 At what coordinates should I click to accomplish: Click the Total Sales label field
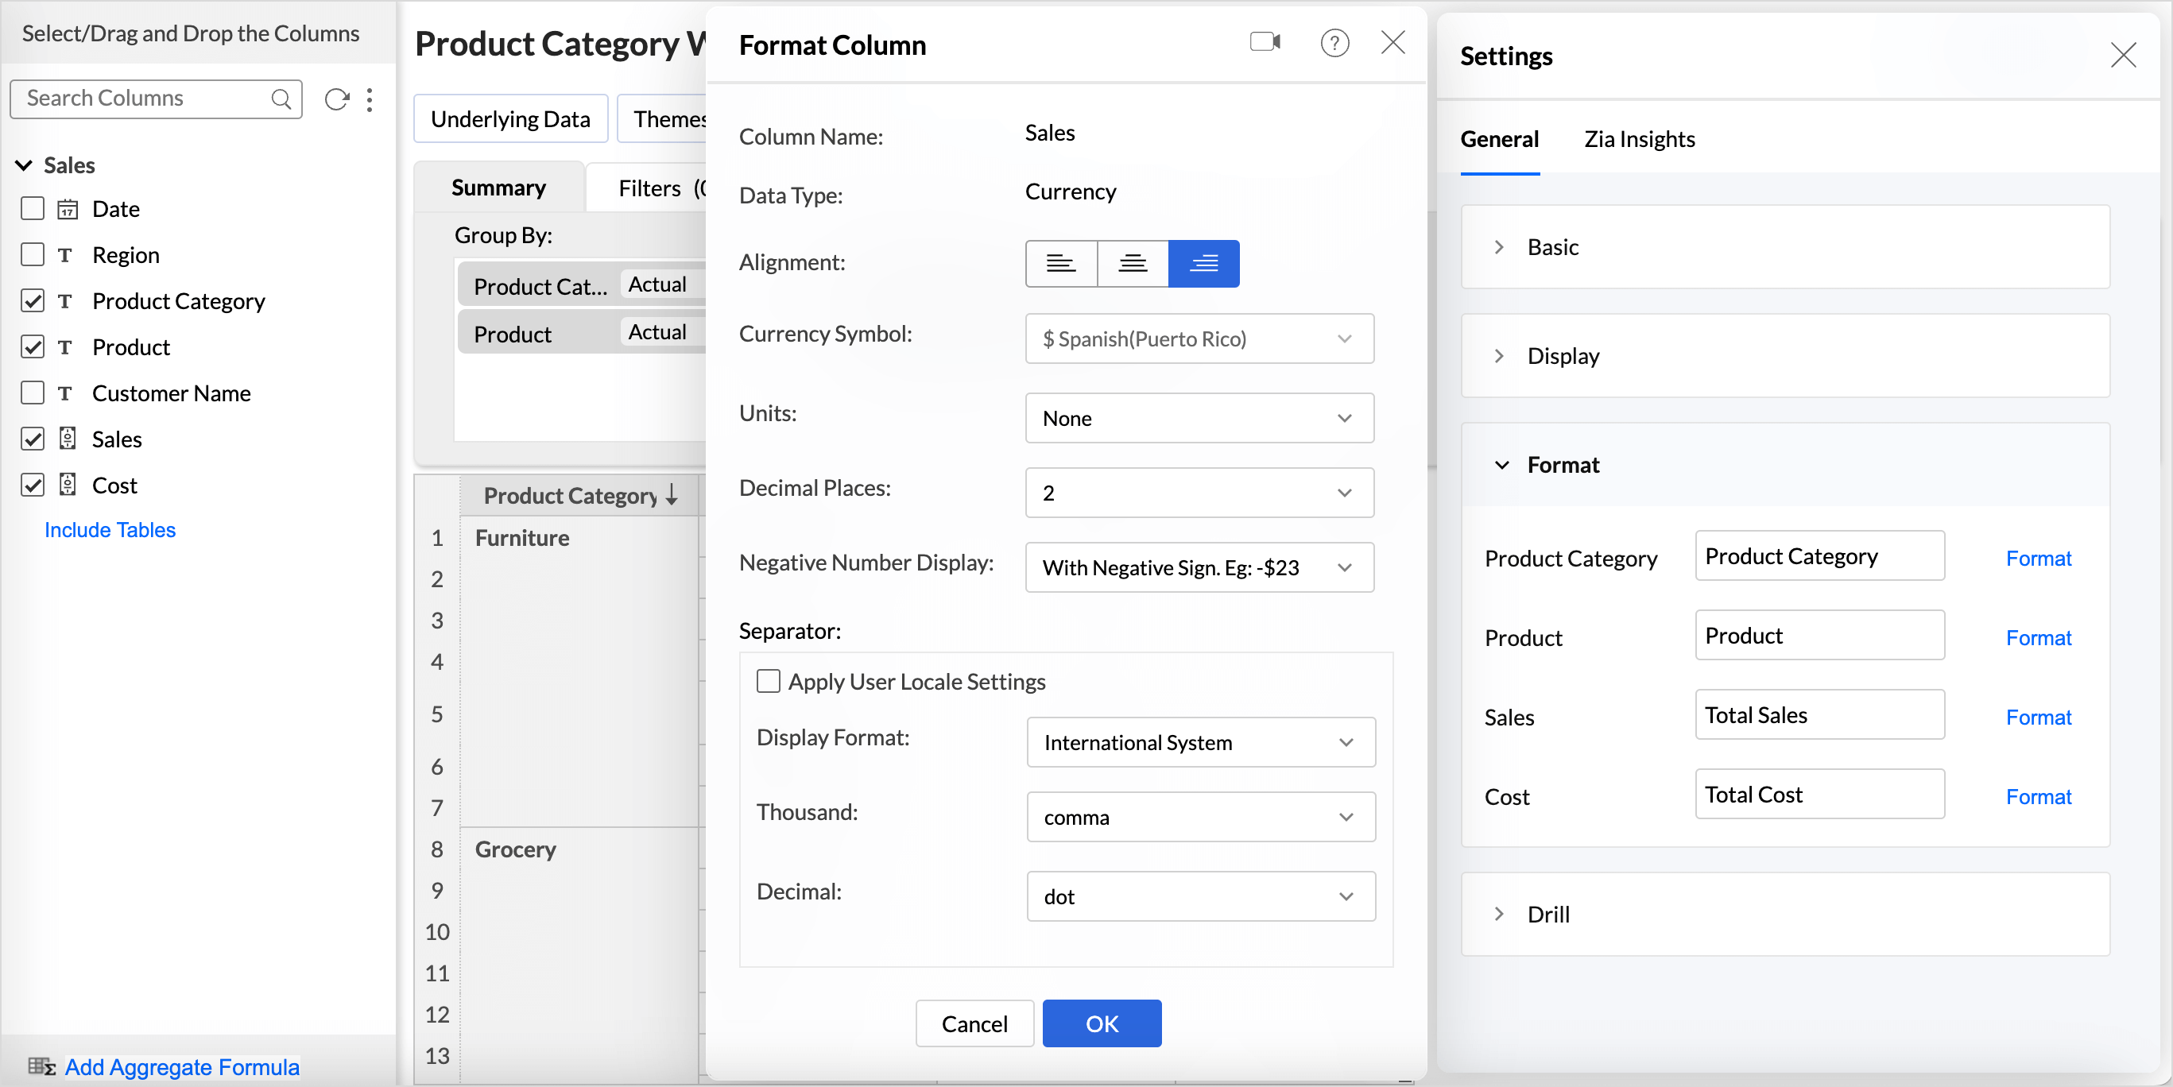(x=1819, y=715)
